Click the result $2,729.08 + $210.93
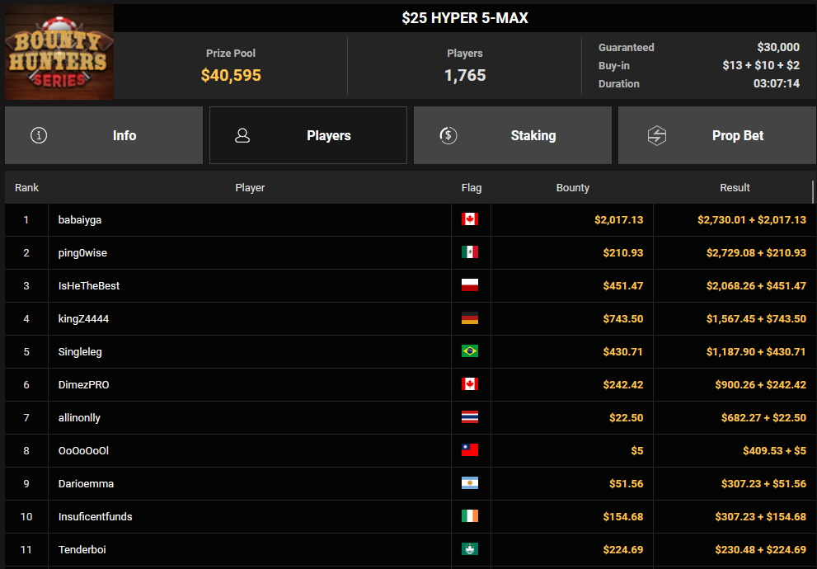The width and height of the screenshot is (817, 569). pos(756,252)
